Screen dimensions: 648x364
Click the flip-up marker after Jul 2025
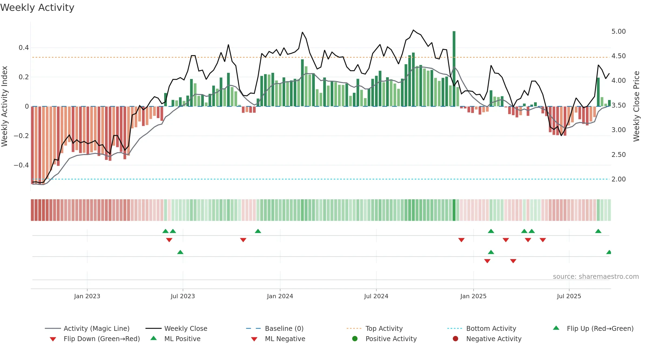click(598, 231)
